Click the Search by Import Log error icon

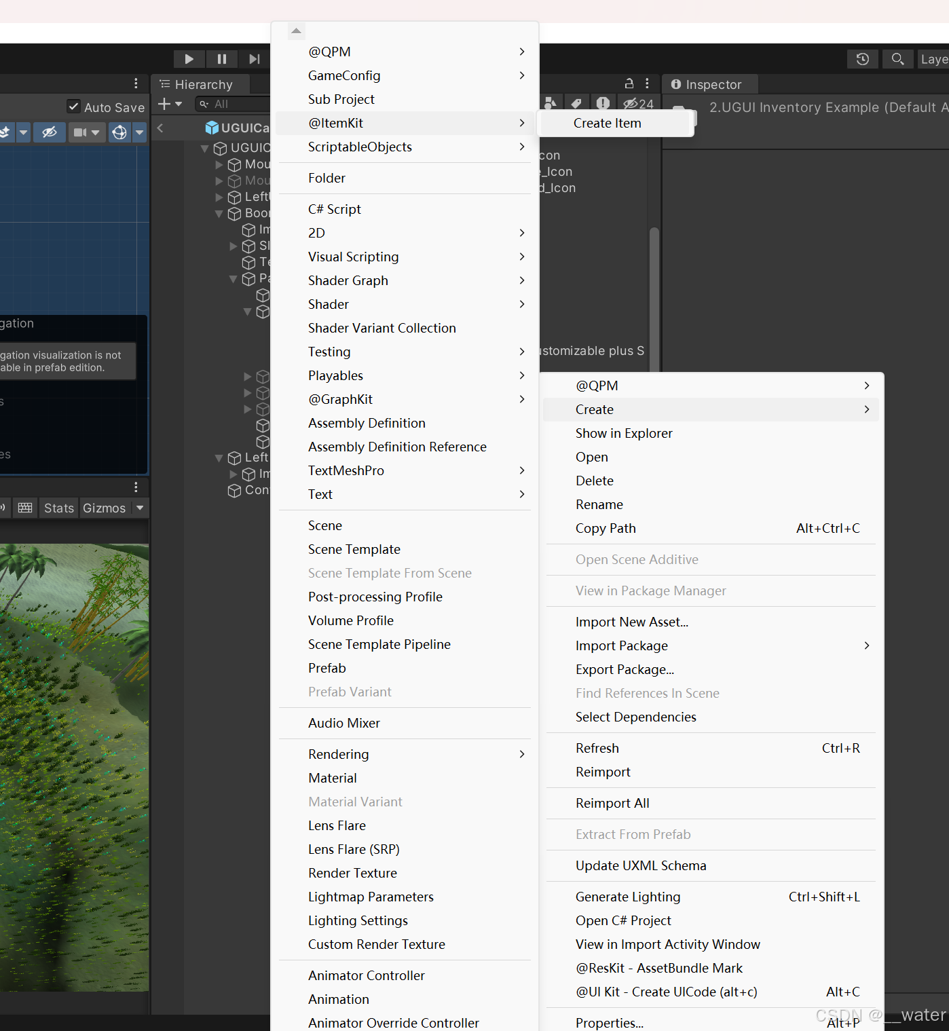[603, 103]
